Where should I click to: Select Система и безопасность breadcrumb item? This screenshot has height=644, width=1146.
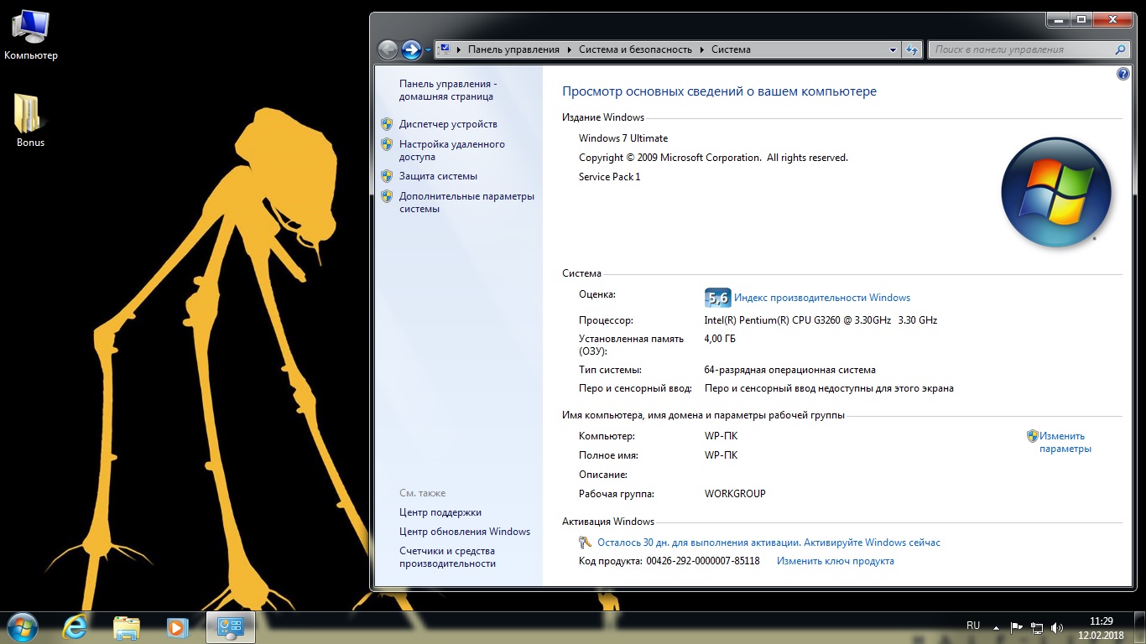(x=635, y=49)
